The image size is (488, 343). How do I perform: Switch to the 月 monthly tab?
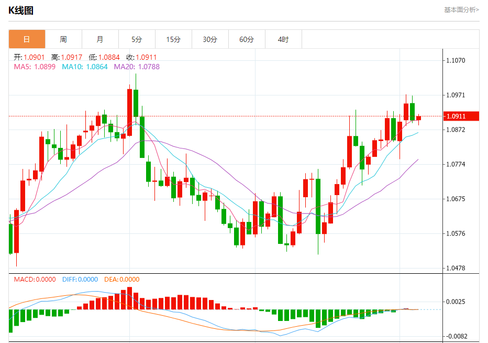(100, 39)
